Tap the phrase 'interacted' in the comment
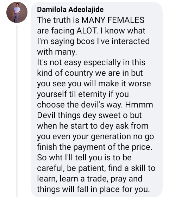The image size is (169, 197). [131, 41]
